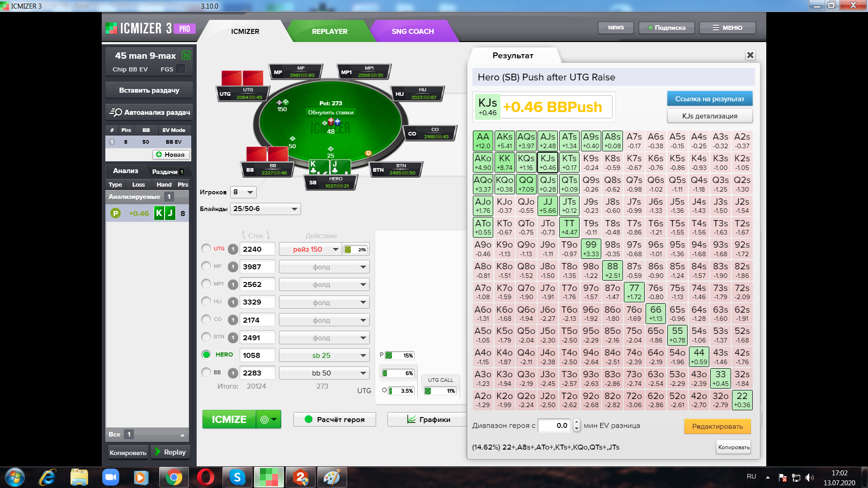Select the CO radio button

pos(206,319)
